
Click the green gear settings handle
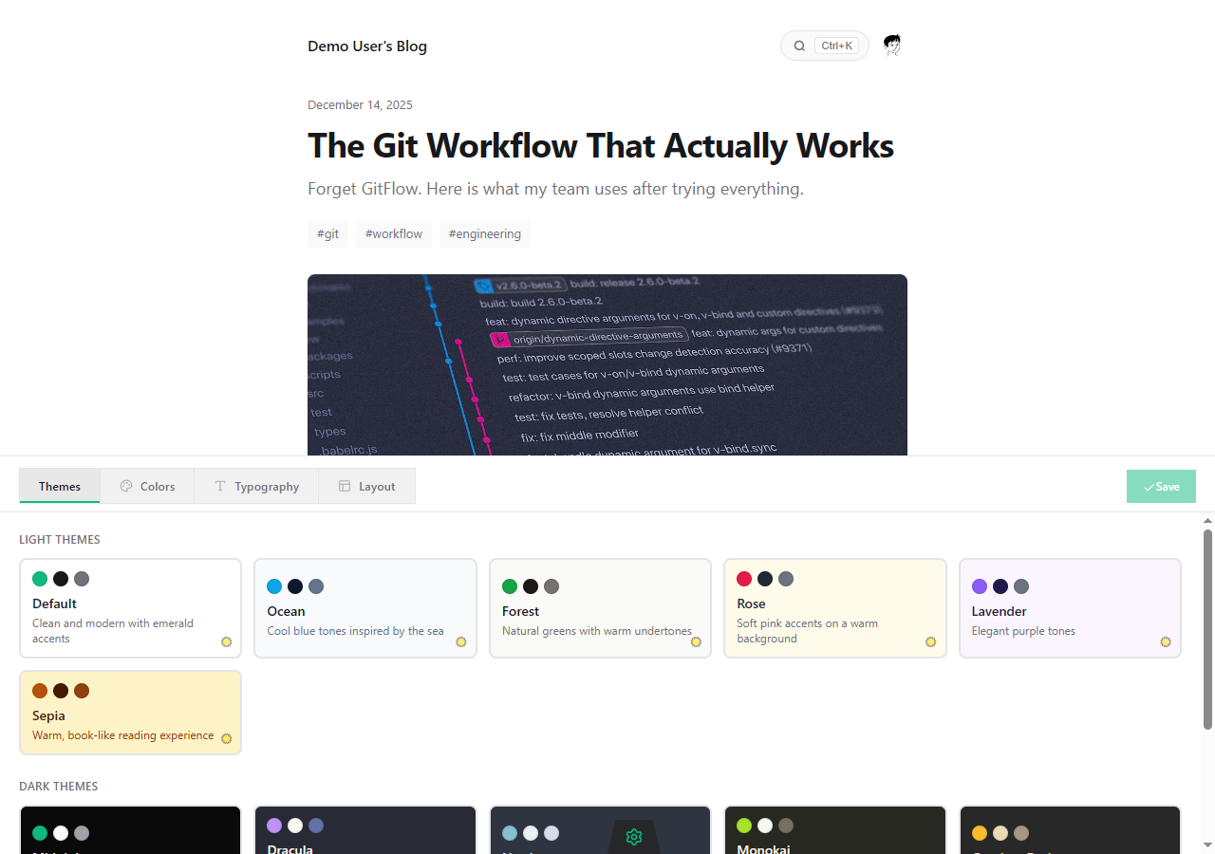tap(634, 837)
